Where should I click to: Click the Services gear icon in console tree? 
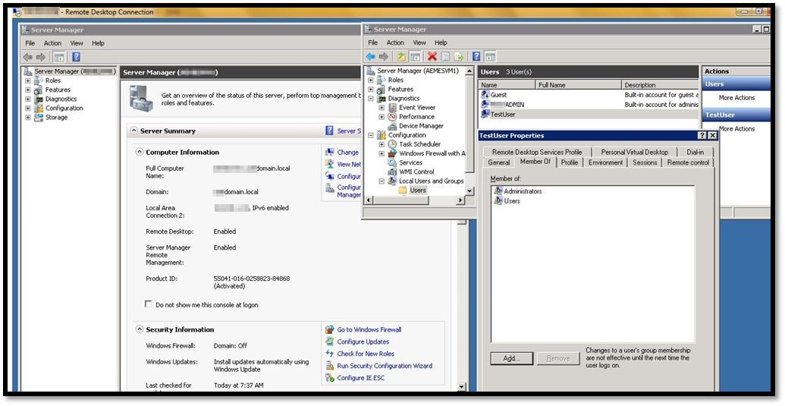point(393,162)
